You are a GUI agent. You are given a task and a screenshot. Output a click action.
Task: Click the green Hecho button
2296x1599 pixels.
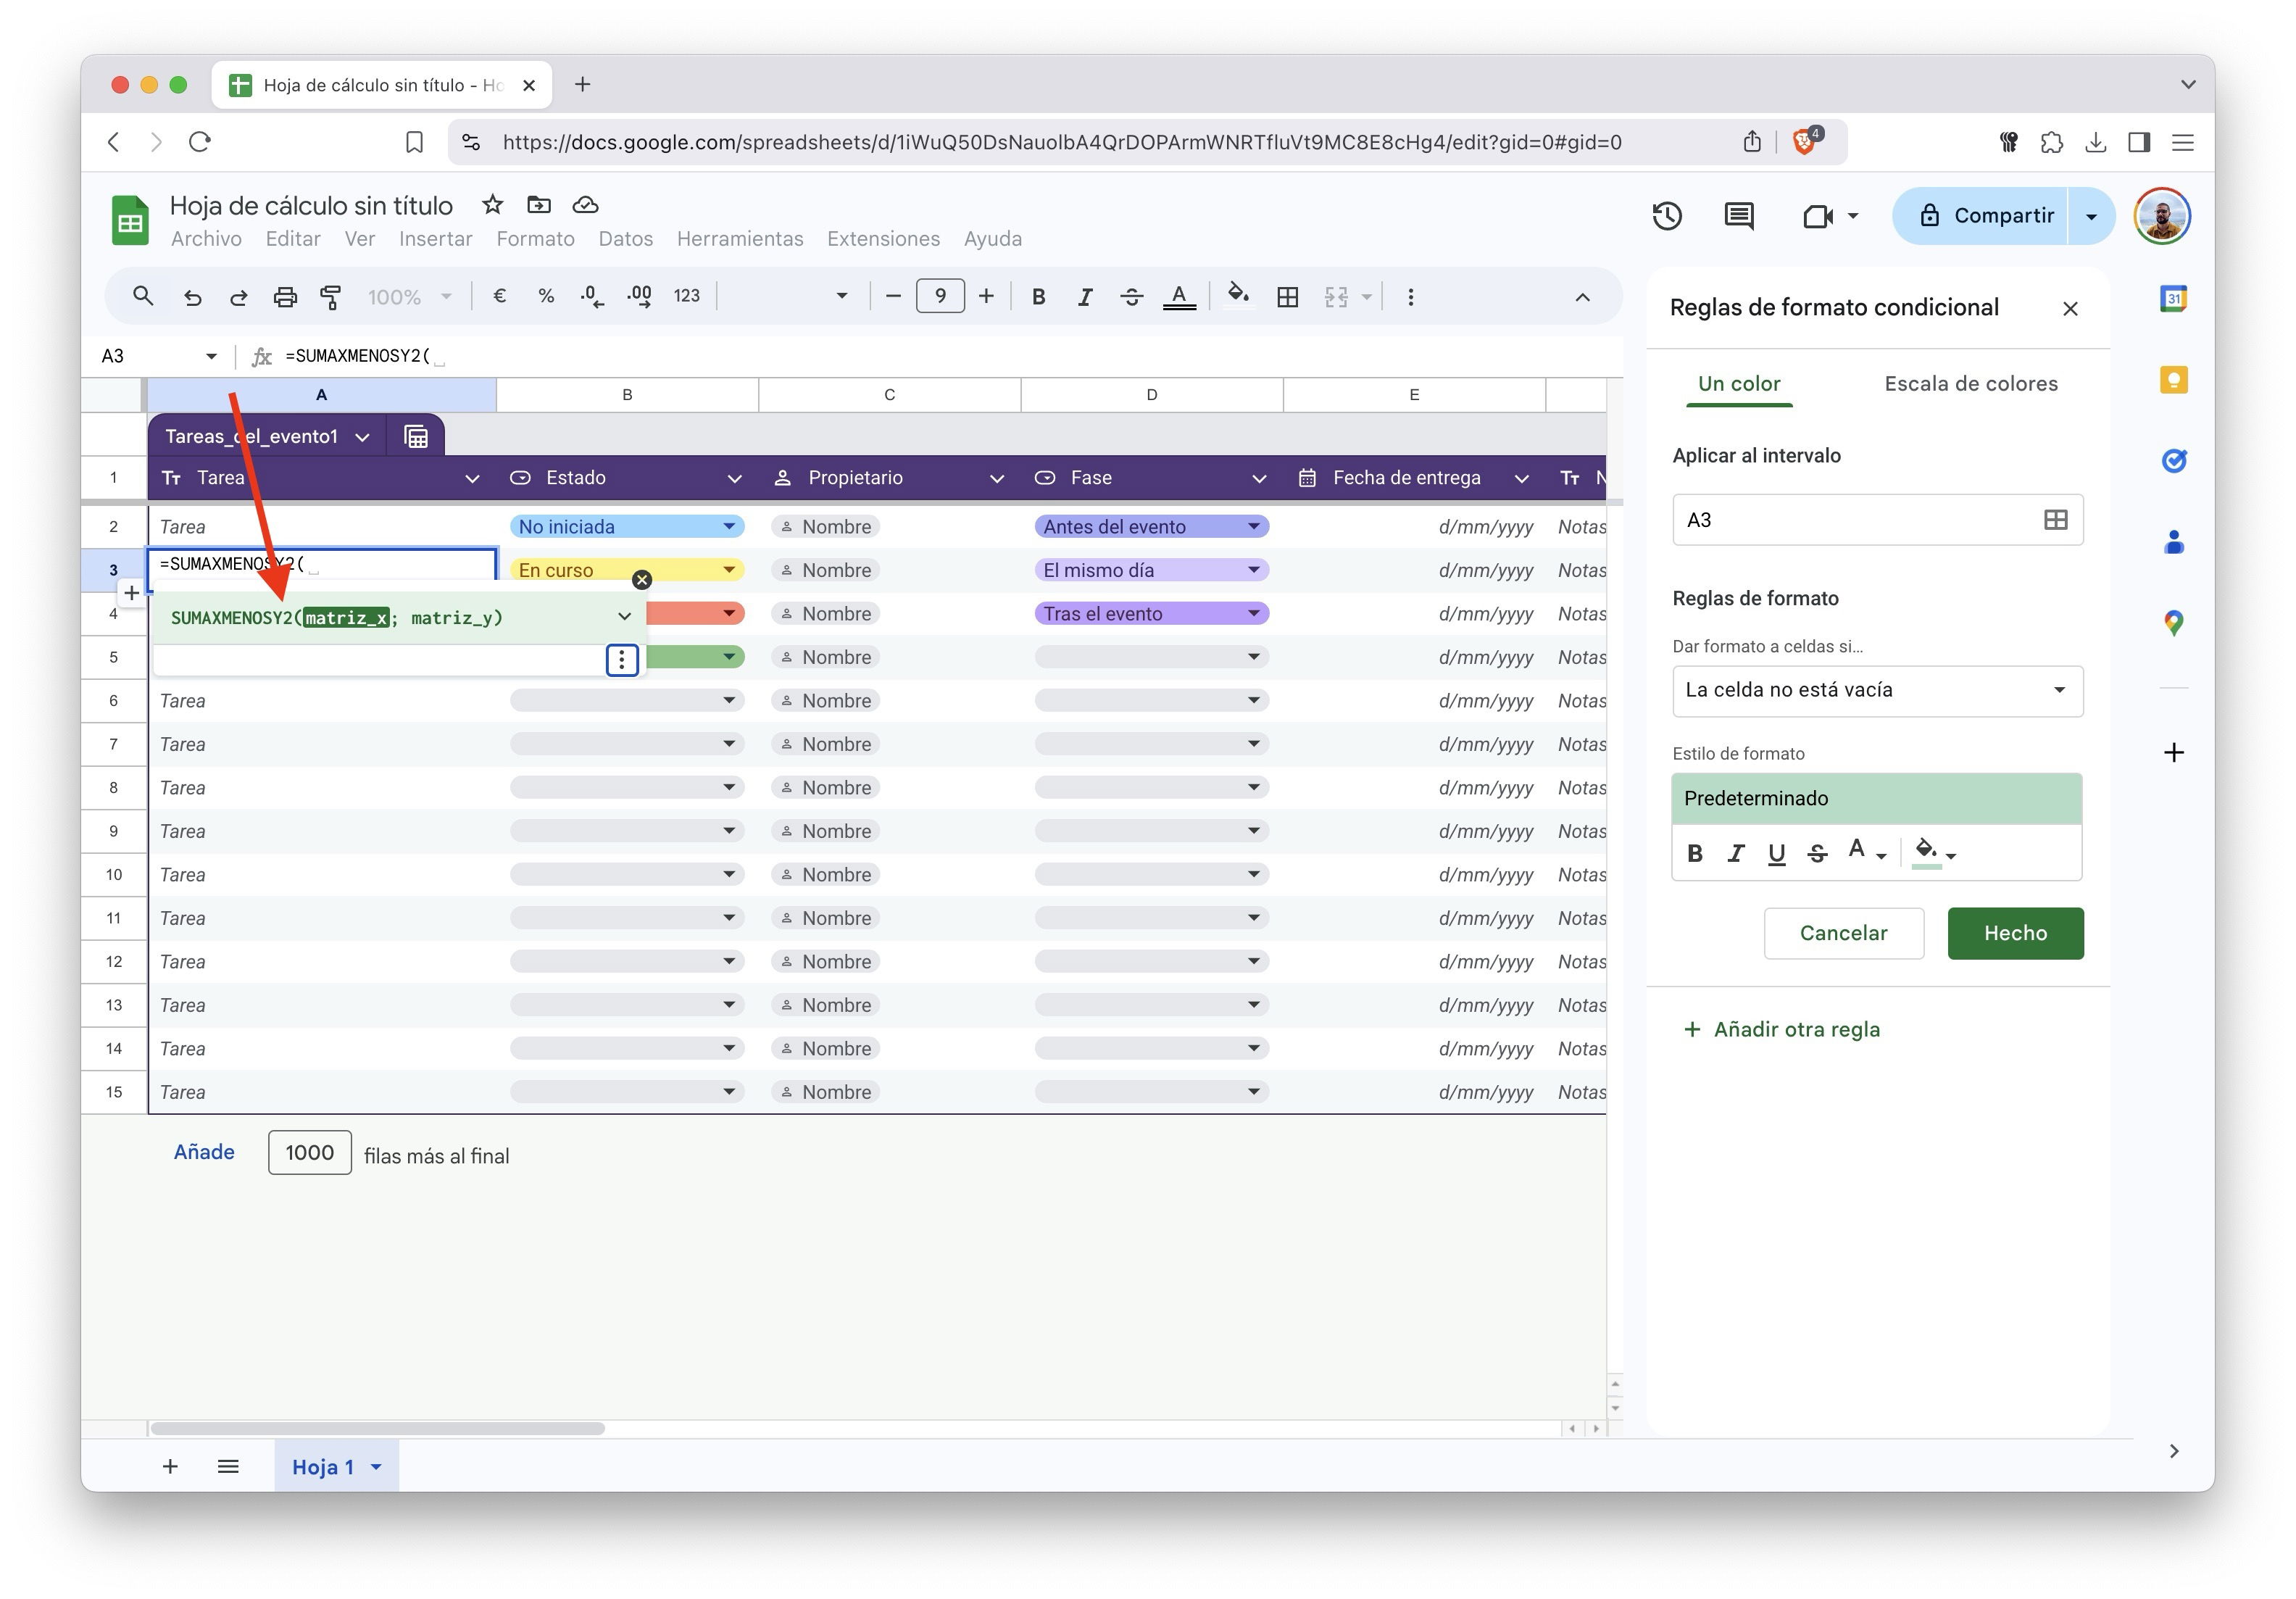point(2015,933)
